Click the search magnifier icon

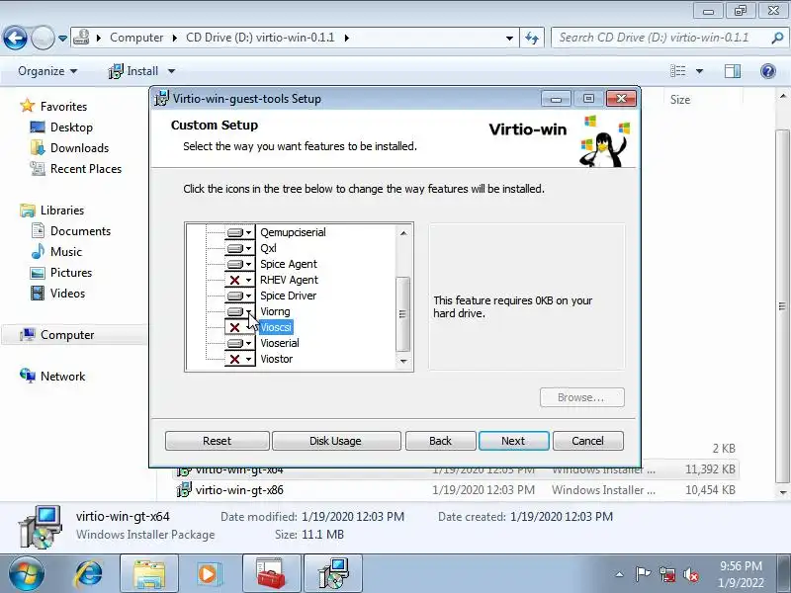tap(777, 38)
